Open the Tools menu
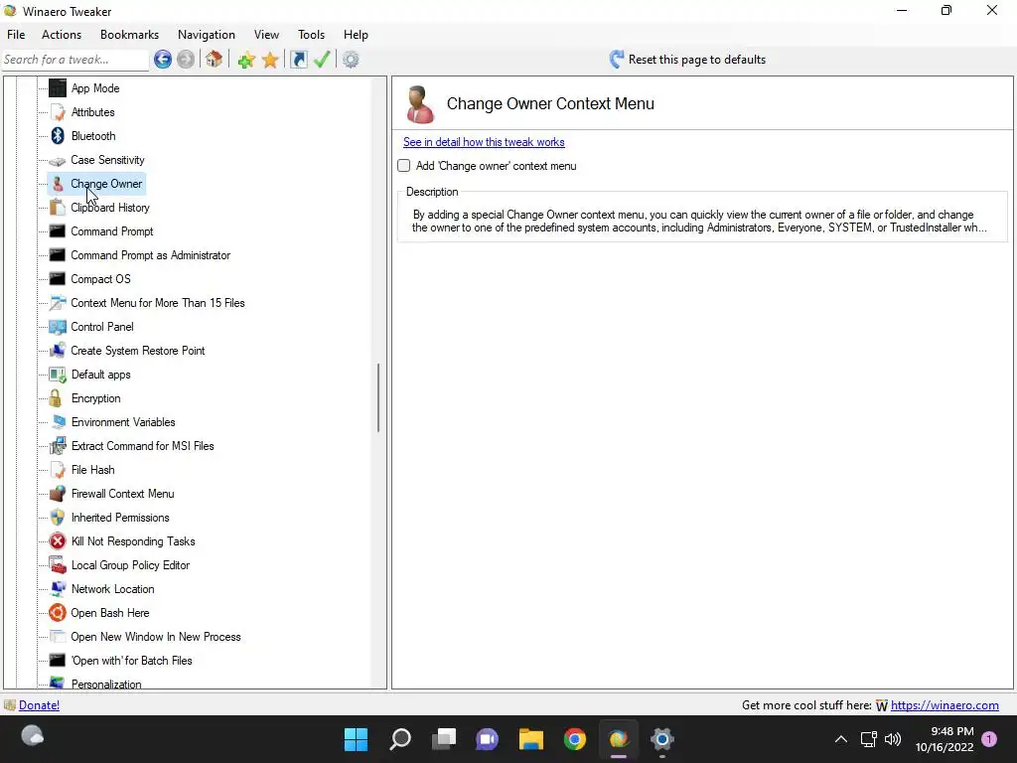The width and height of the screenshot is (1017, 763). click(311, 35)
